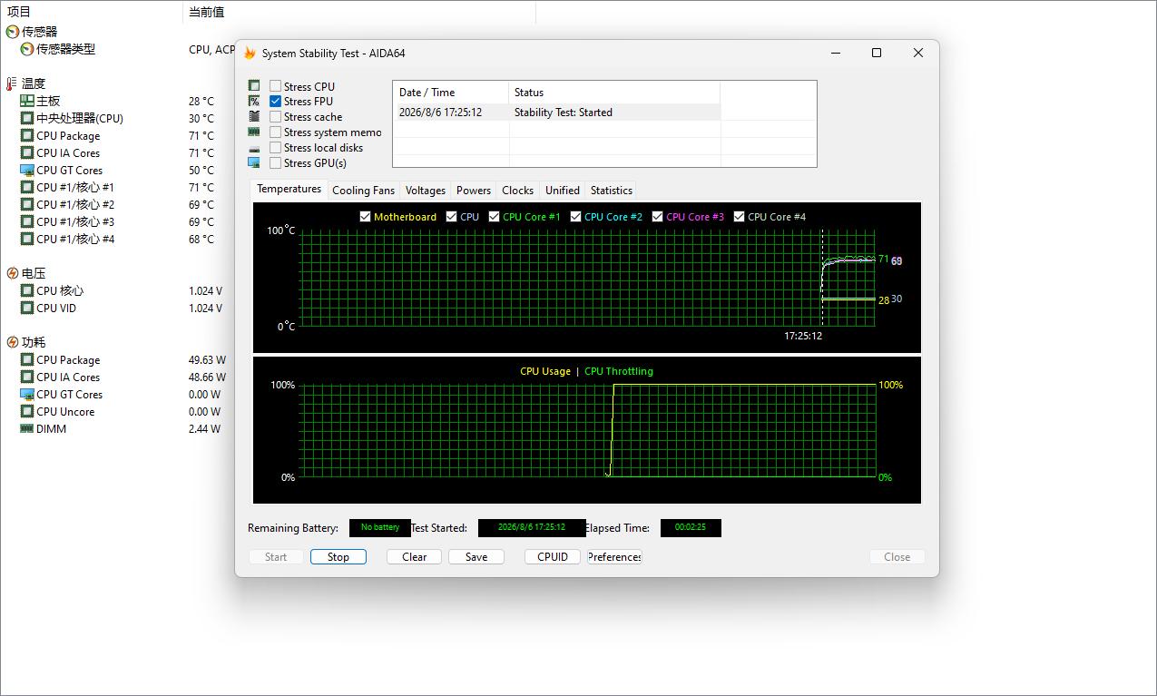Toggle the Motherboard graph checkbox
This screenshot has width=1157, height=696.
coord(365,217)
